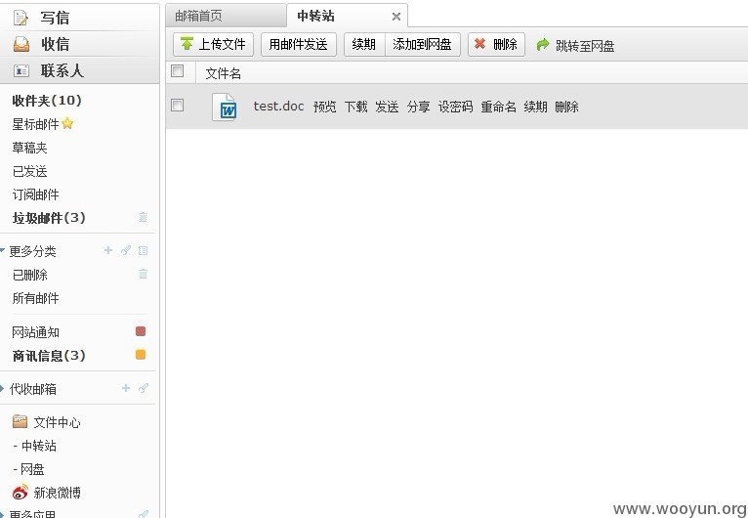
Task: Click the 文件中心 folder icon
Action: pyautogui.click(x=21, y=421)
